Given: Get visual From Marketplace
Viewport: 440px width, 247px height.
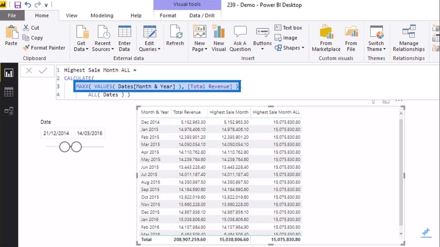Looking at the screenshot, I should 326,38.
